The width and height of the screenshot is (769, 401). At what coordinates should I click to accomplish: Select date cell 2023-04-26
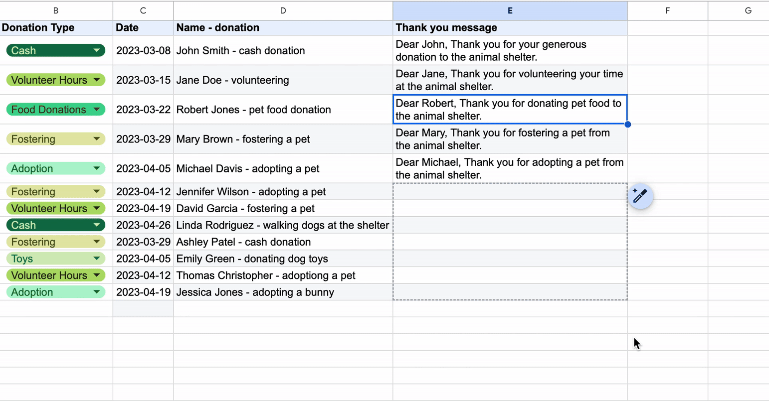[x=143, y=225]
